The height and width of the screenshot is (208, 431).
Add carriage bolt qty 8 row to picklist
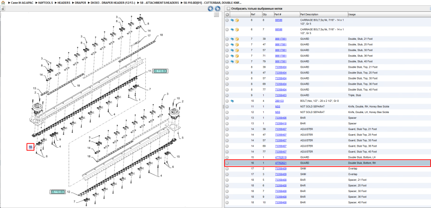tap(227, 20)
